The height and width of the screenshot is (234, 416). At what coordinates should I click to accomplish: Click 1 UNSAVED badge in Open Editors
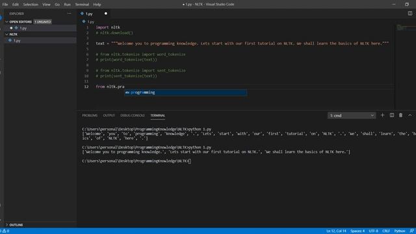pos(42,21)
